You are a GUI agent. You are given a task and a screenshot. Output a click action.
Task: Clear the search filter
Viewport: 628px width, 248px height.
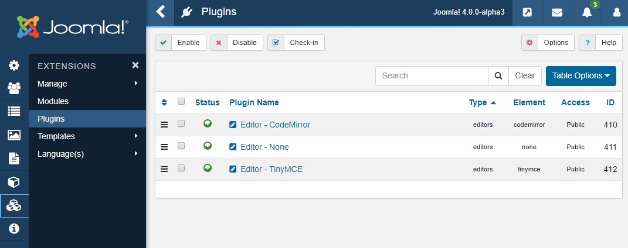525,76
